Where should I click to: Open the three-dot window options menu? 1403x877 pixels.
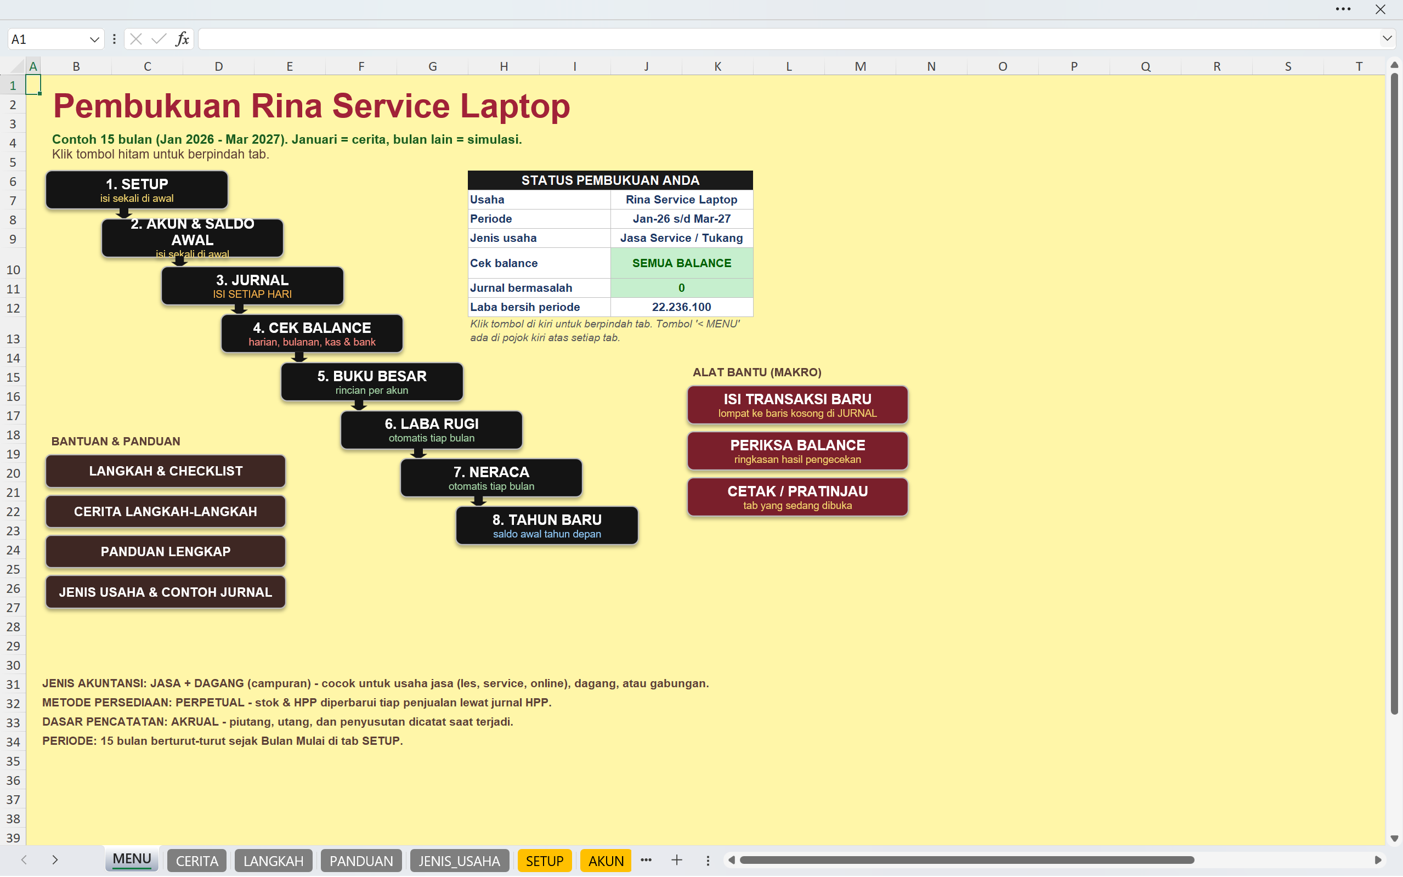(x=1343, y=9)
